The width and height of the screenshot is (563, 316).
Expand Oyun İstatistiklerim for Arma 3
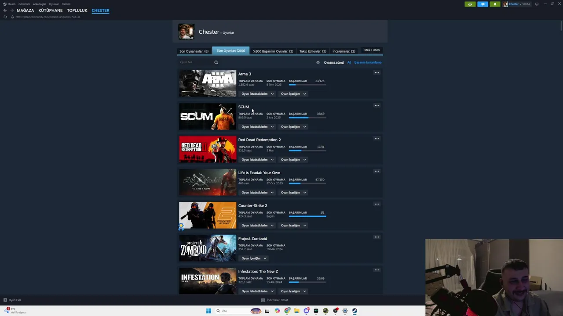click(257, 94)
